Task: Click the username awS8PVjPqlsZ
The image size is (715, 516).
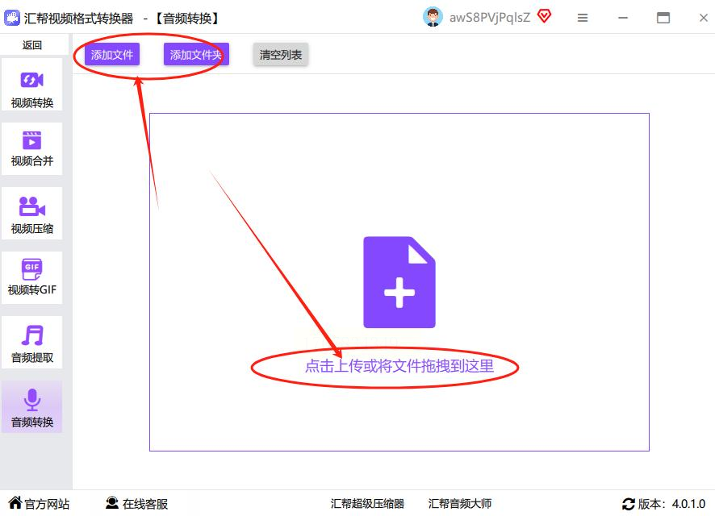Action: (x=490, y=18)
